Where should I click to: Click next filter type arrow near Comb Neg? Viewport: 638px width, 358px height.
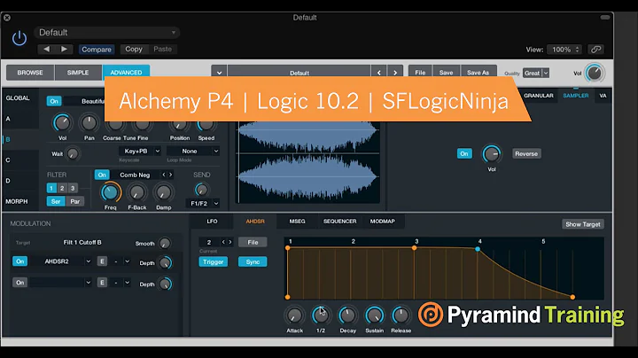(171, 175)
